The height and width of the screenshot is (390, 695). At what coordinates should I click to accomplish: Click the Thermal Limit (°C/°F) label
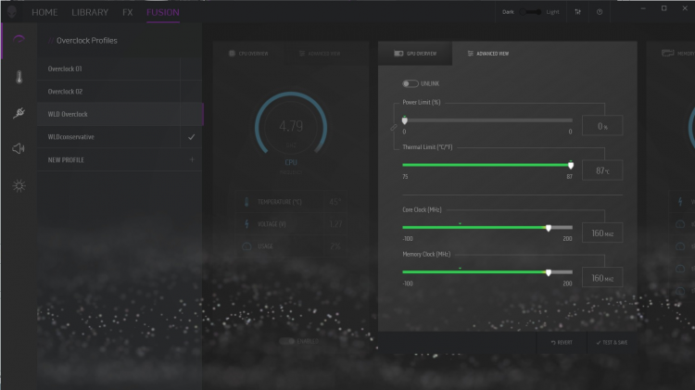pos(427,147)
